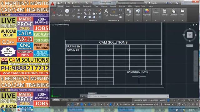The image size is (200, 112).
Task: Switch to the Insert ribbon tab
Action: pyautogui.click(x=68, y=6)
